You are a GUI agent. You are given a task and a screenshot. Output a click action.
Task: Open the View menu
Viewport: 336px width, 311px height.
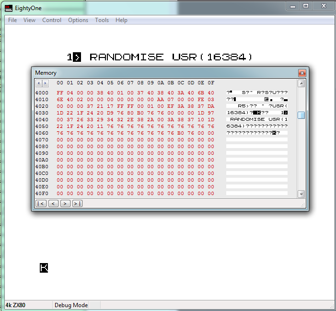(29, 20)
